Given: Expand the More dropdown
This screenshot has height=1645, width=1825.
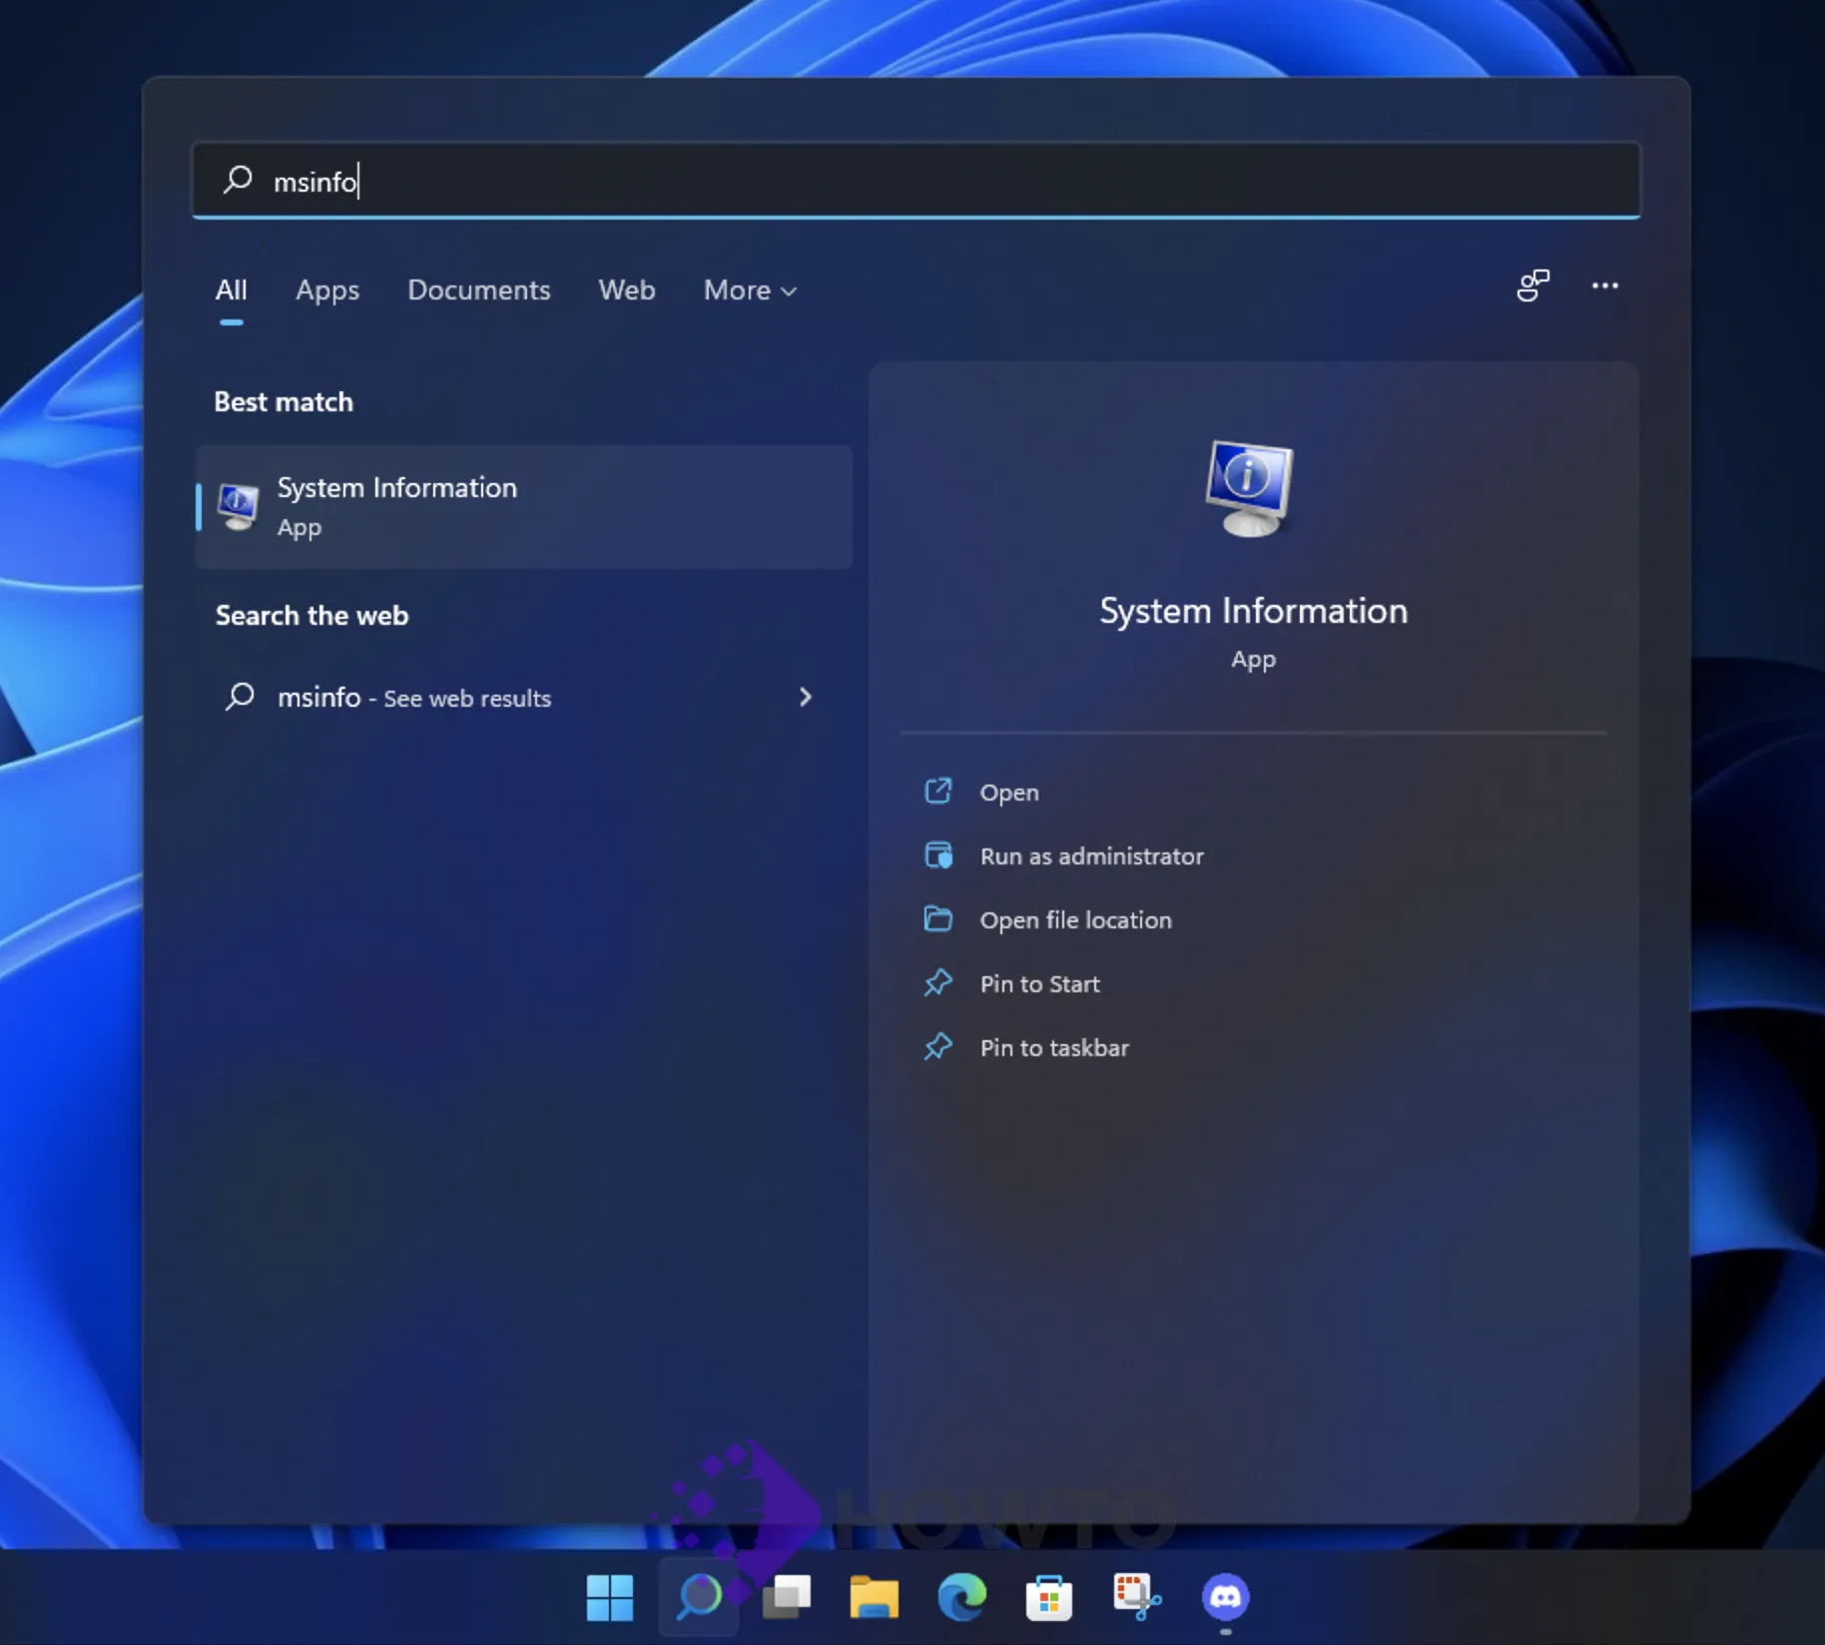Looking at the screenshot, I should coord(750,290).
